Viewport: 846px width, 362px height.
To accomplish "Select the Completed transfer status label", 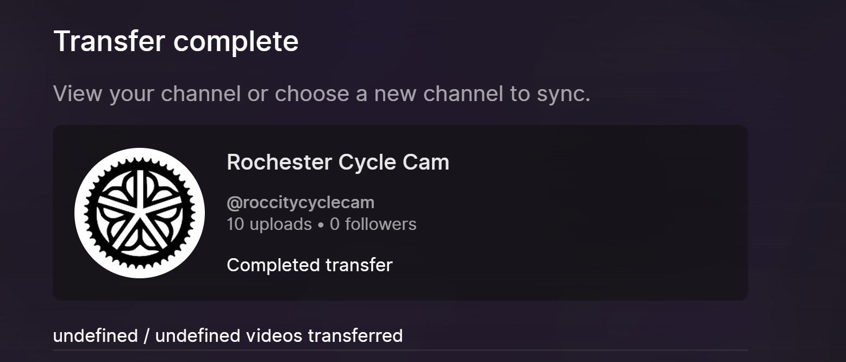I will coord(310,265).
